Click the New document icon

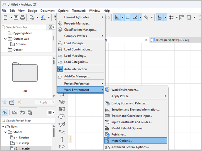6,17
